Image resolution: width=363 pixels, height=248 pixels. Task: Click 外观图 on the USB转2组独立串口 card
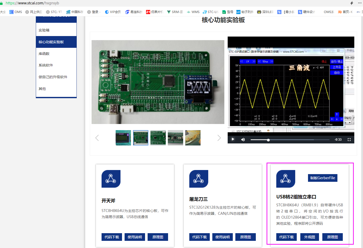310,237
